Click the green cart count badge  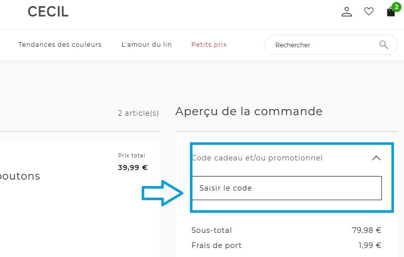395,7
